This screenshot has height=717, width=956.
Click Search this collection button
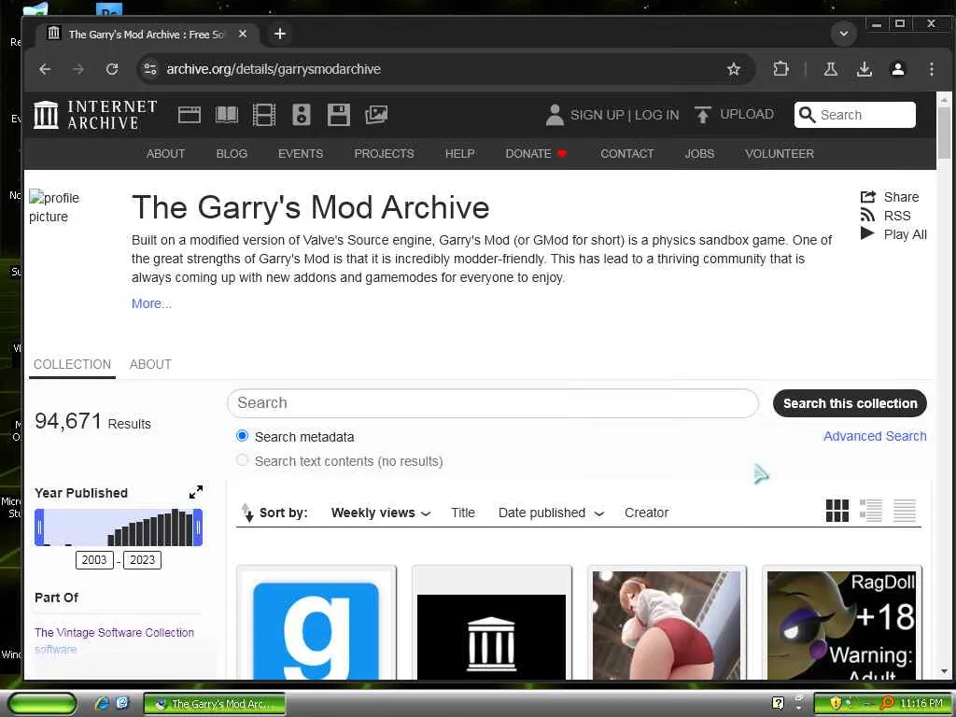coord(850,403)
